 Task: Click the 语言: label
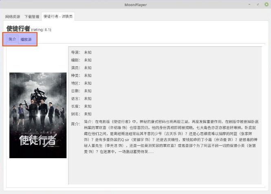click(x=75, y=99)
